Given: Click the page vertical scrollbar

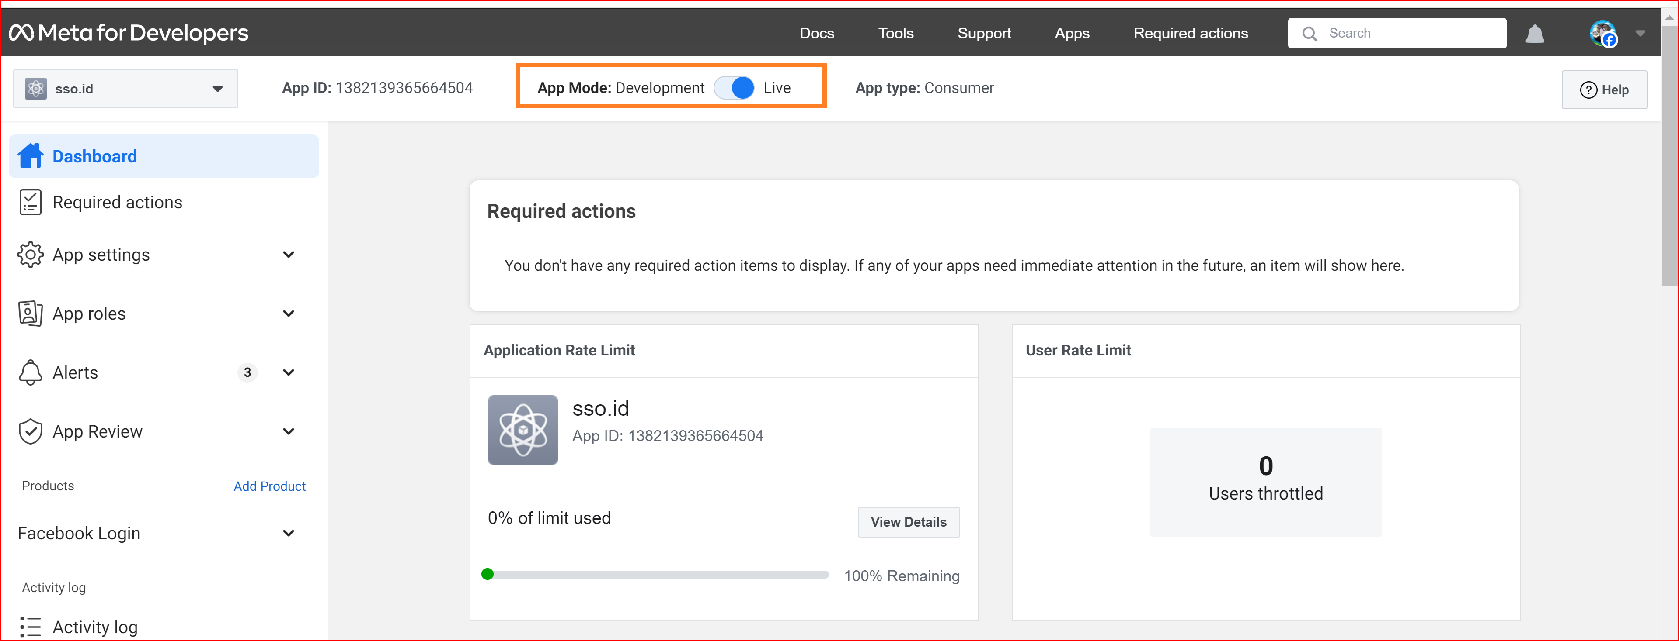Looking at the screenshot, I should [1669, 156].
